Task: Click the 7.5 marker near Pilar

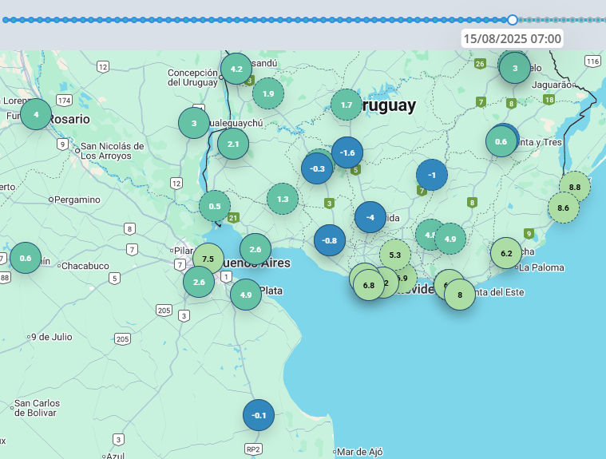Action: coord(208,259)
